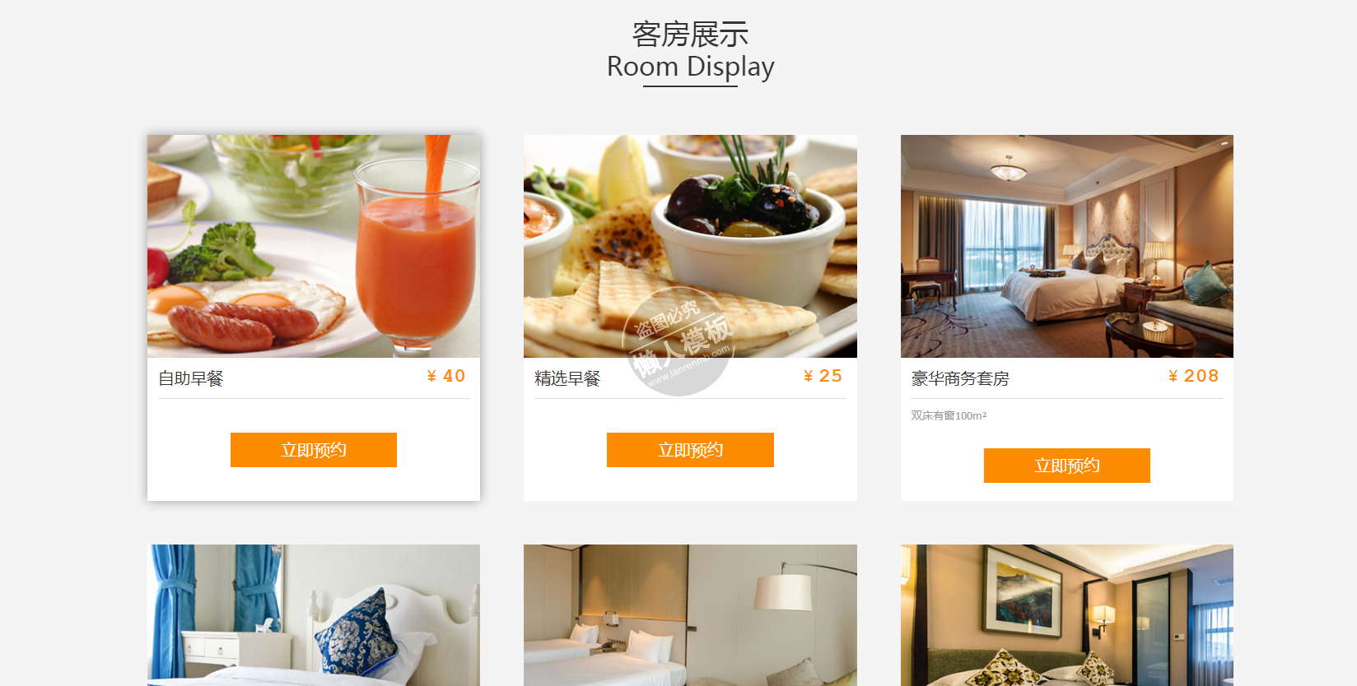This screenshot has width=1357, height=686.
Task: Open the 精选早餐 food photo
Action: click(690, 246)
